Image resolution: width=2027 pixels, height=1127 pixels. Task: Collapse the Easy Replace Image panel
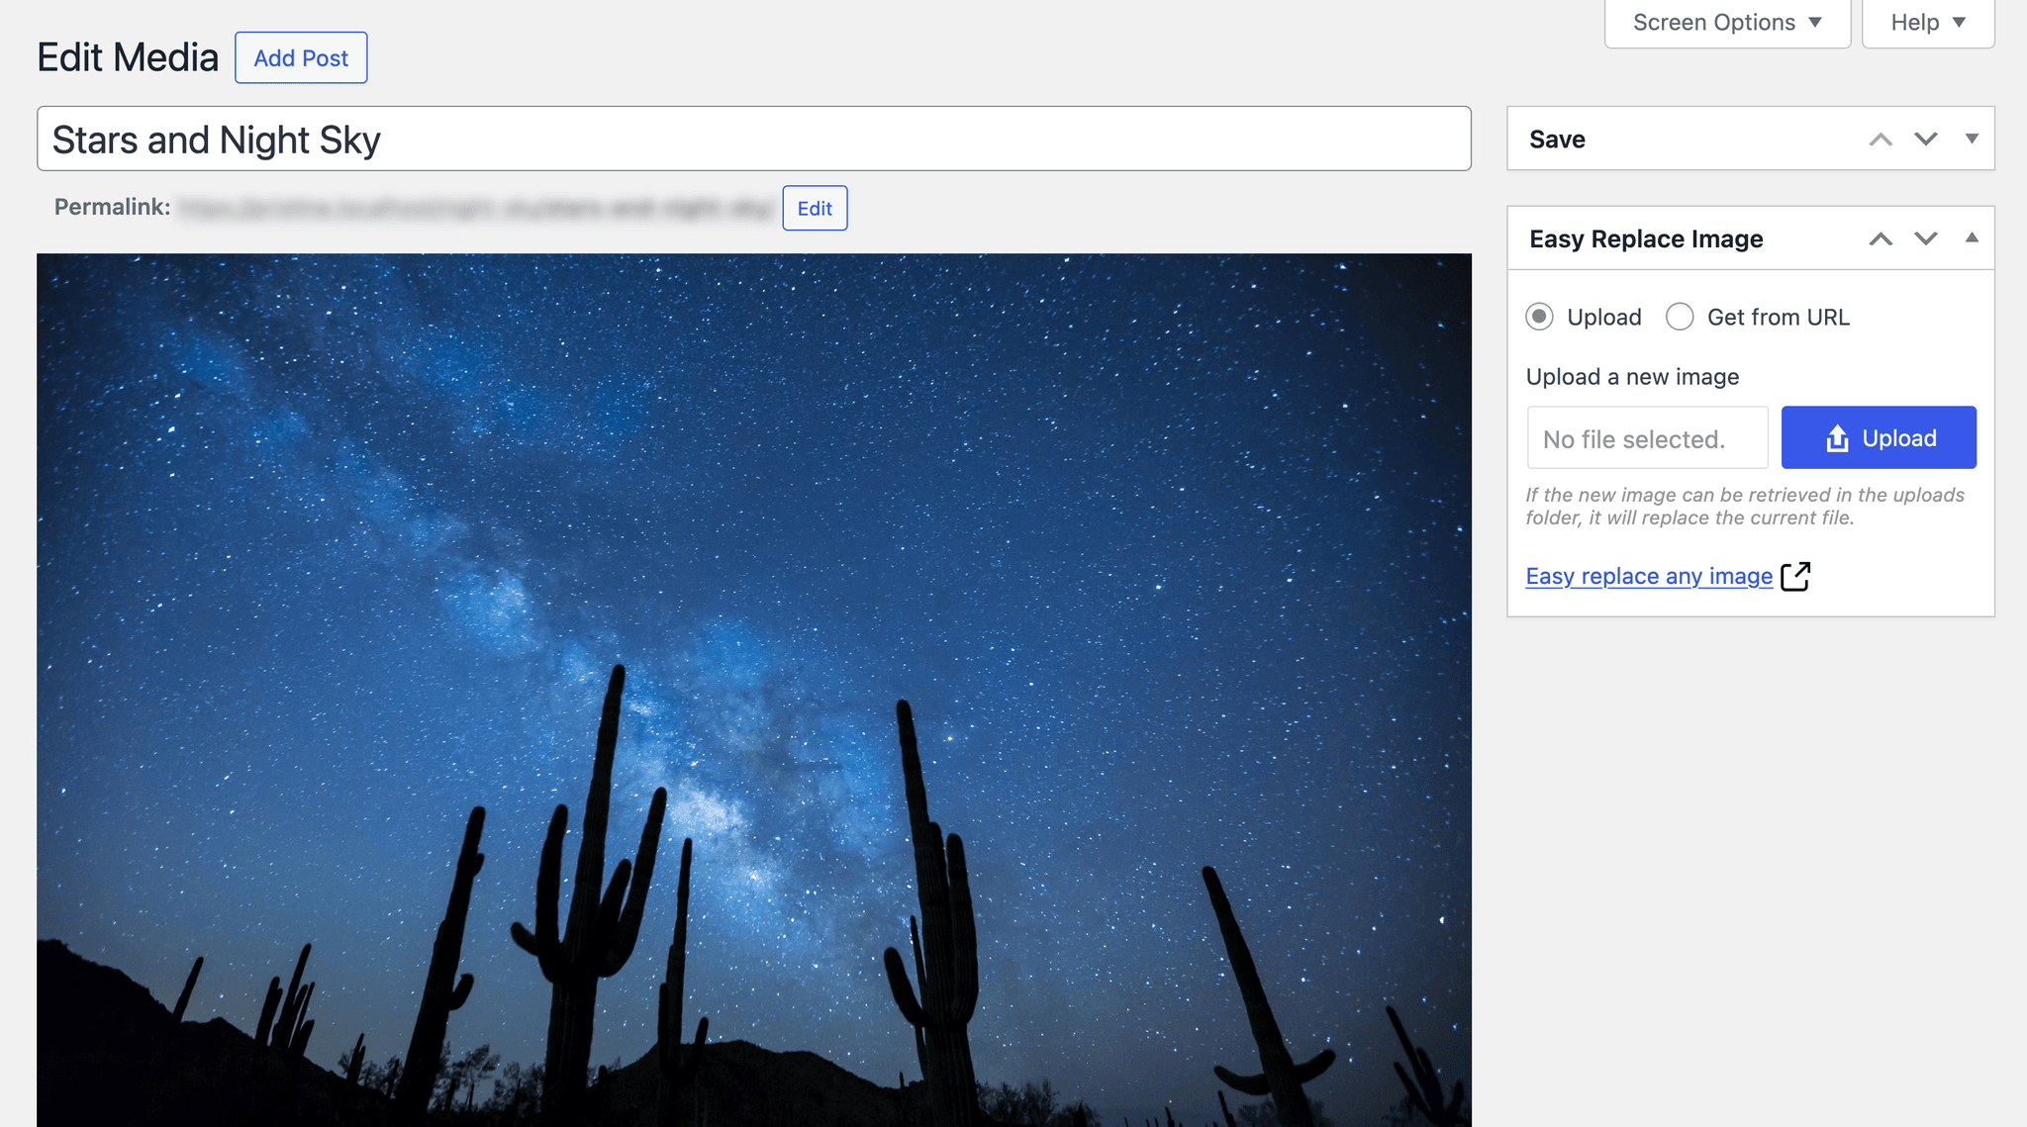coord(1972,237)
